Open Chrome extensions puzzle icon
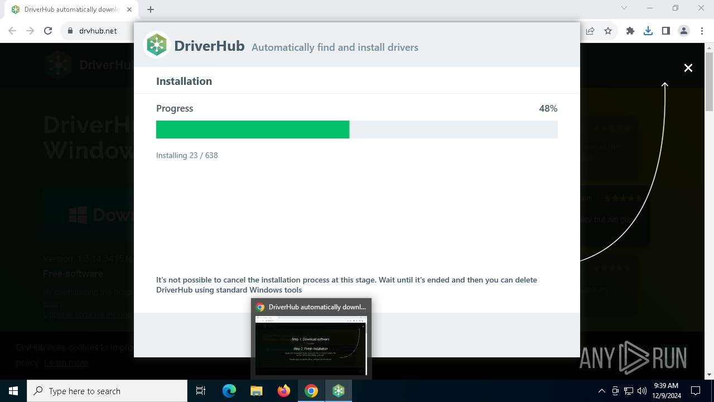 tap(630, 31)
